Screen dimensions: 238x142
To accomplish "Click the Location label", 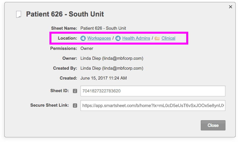I will 67,38.
